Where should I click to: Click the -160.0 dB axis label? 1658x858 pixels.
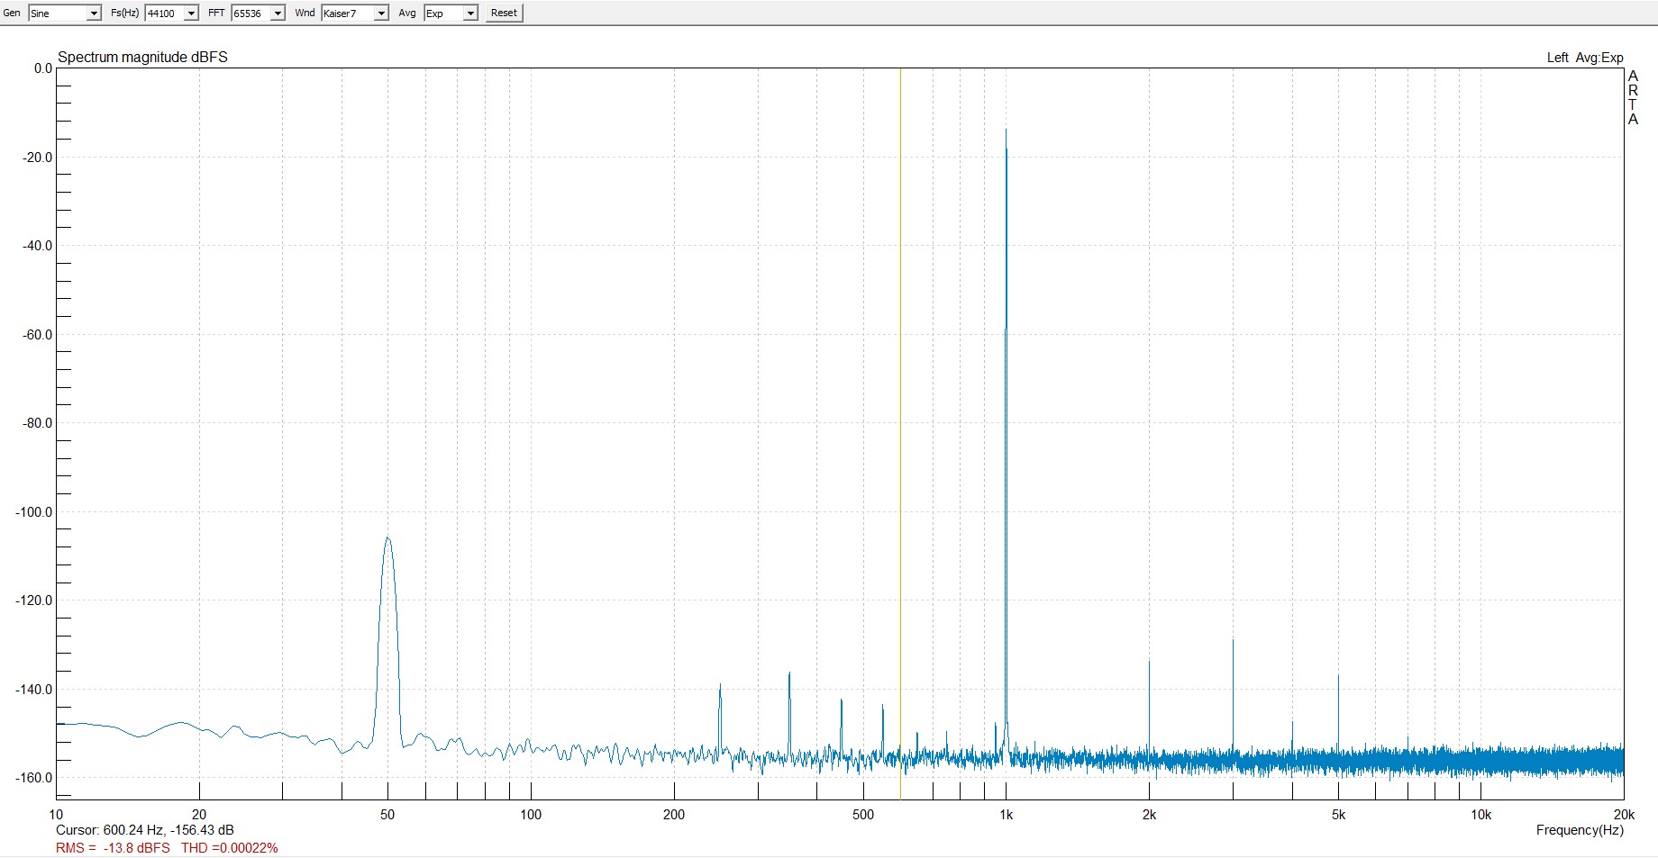[34, 778]
